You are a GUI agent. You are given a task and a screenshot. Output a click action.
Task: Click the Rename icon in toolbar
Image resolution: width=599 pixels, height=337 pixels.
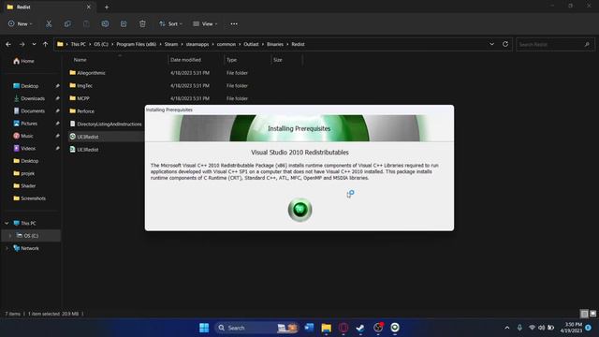(x=105, y=23)
